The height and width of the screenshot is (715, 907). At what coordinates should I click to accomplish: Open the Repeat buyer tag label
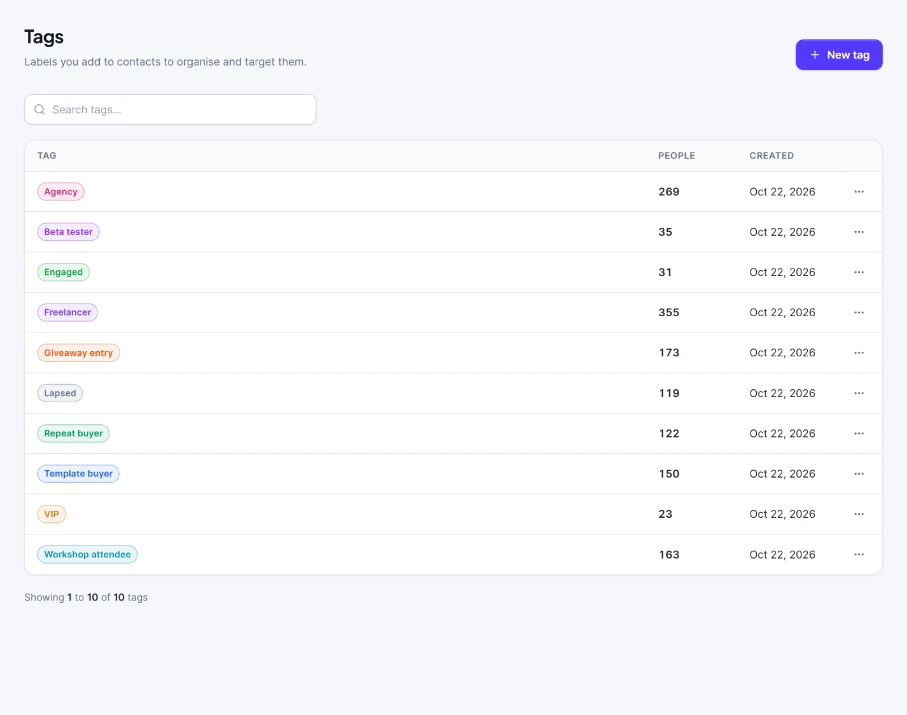coord(73,433)
